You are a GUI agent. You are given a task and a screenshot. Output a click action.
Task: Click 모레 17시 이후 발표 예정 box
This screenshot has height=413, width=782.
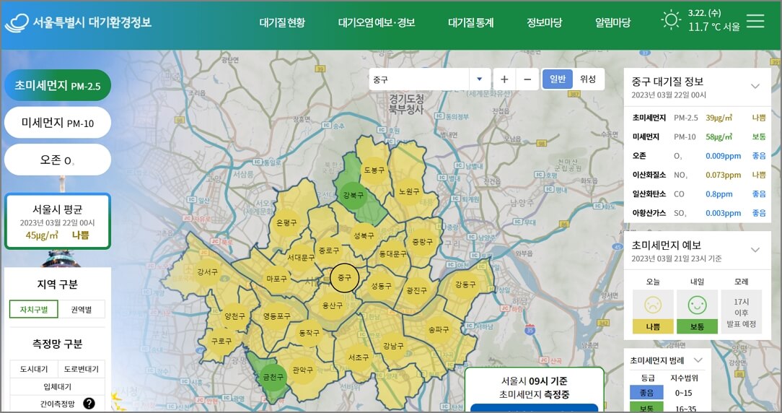pyautogui.click(x=741, y=313)
